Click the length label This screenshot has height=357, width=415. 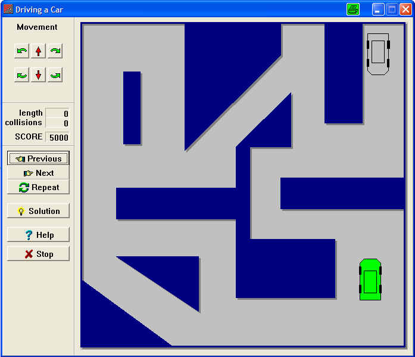coord(31,113)
